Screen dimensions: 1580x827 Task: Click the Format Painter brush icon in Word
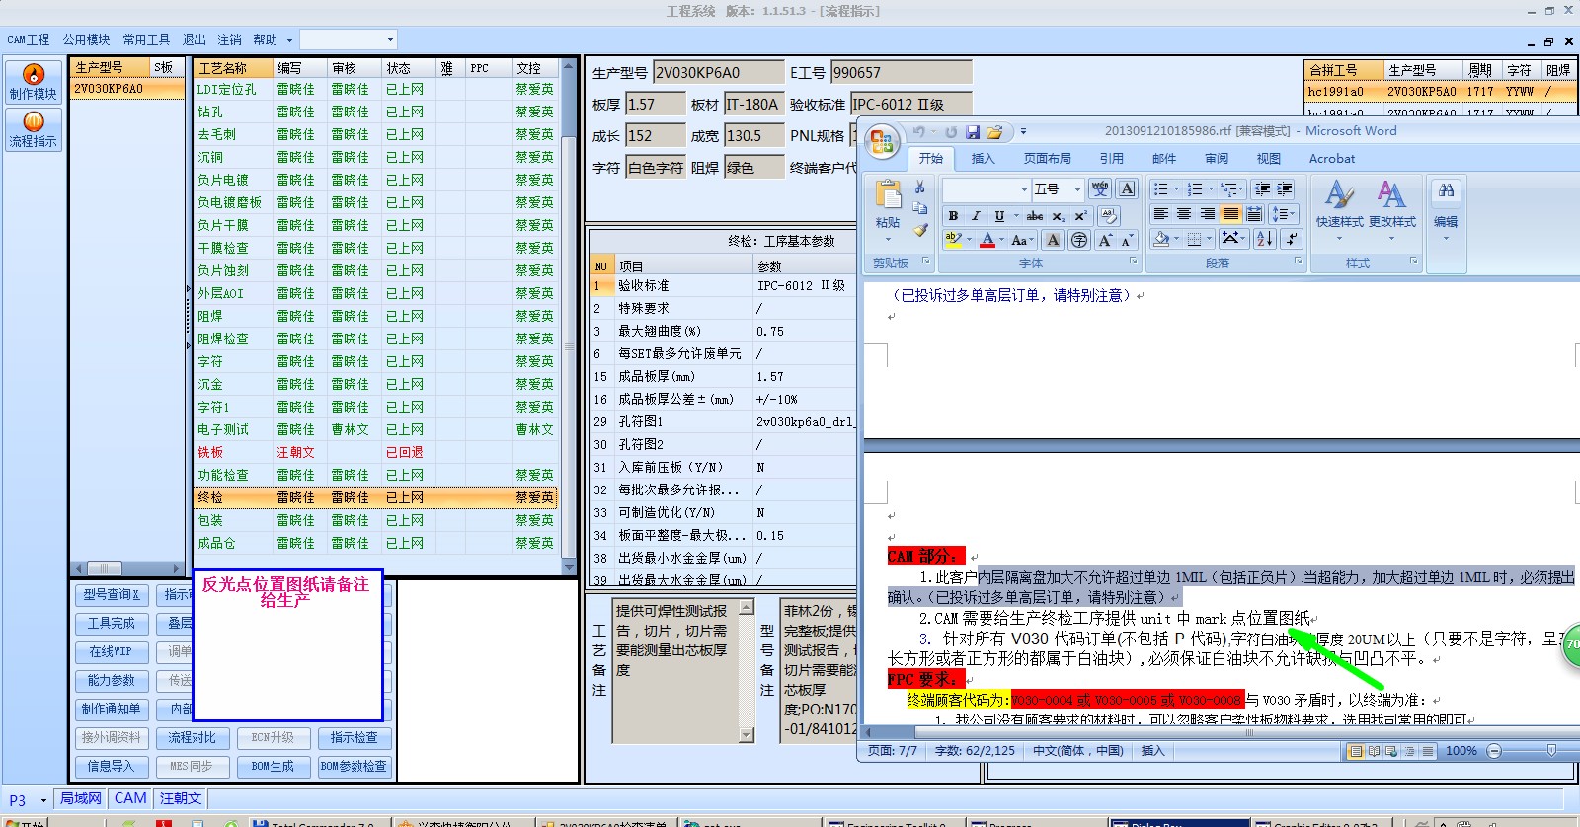[920, 230]
